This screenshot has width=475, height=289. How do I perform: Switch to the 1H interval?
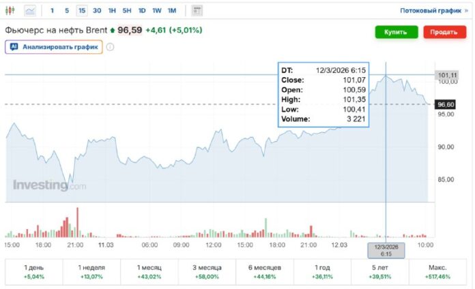(x=112, y=11)
